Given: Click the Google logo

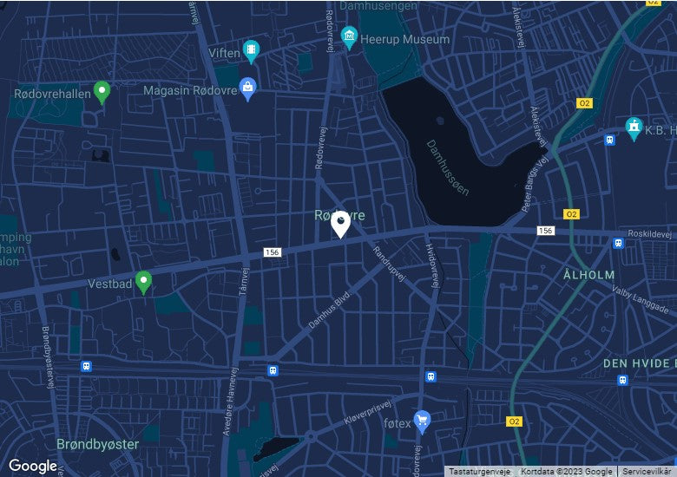Looking at the screenshot, I should pyautogui.click(x=33, y=466).
